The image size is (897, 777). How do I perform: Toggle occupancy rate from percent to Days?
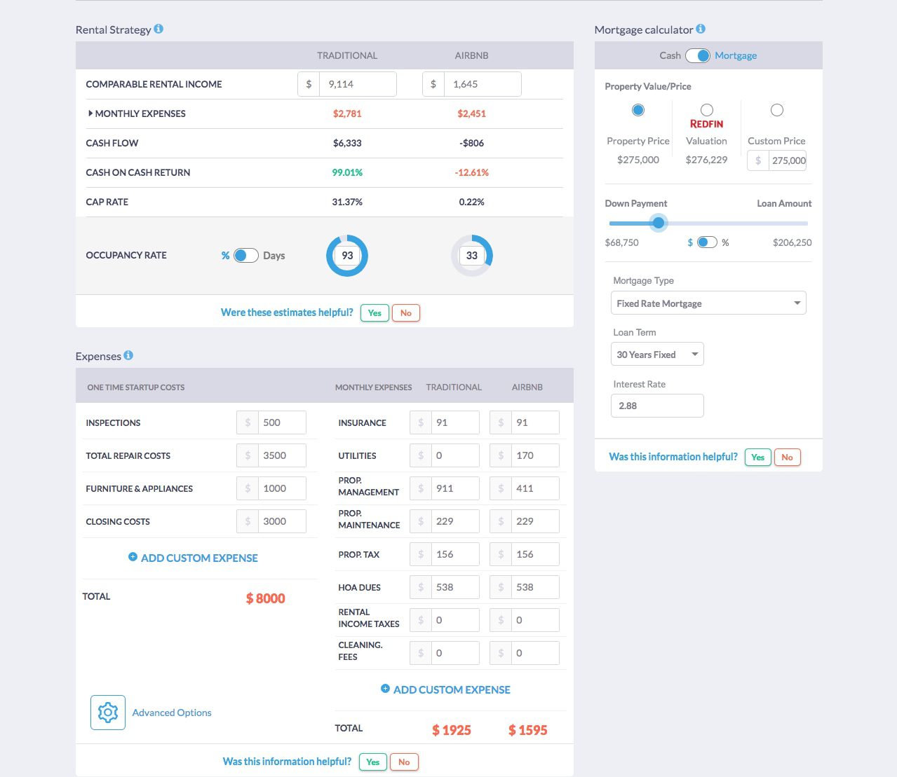point(244,255)
